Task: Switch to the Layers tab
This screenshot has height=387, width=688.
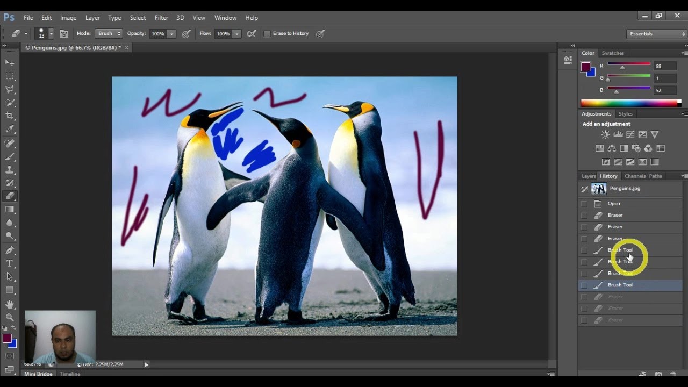Action: pyautogui.click(x=589, y=176)
